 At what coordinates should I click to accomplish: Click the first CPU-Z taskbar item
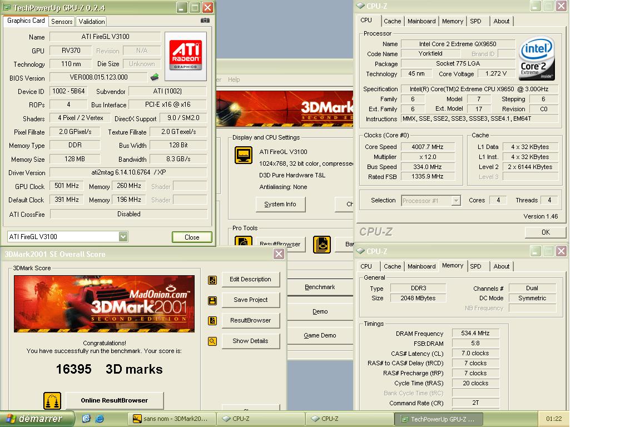[x=260, y=419]
